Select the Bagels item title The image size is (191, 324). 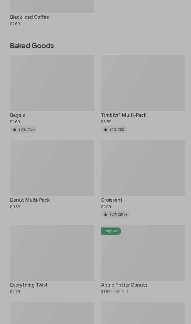pos(17,115)
